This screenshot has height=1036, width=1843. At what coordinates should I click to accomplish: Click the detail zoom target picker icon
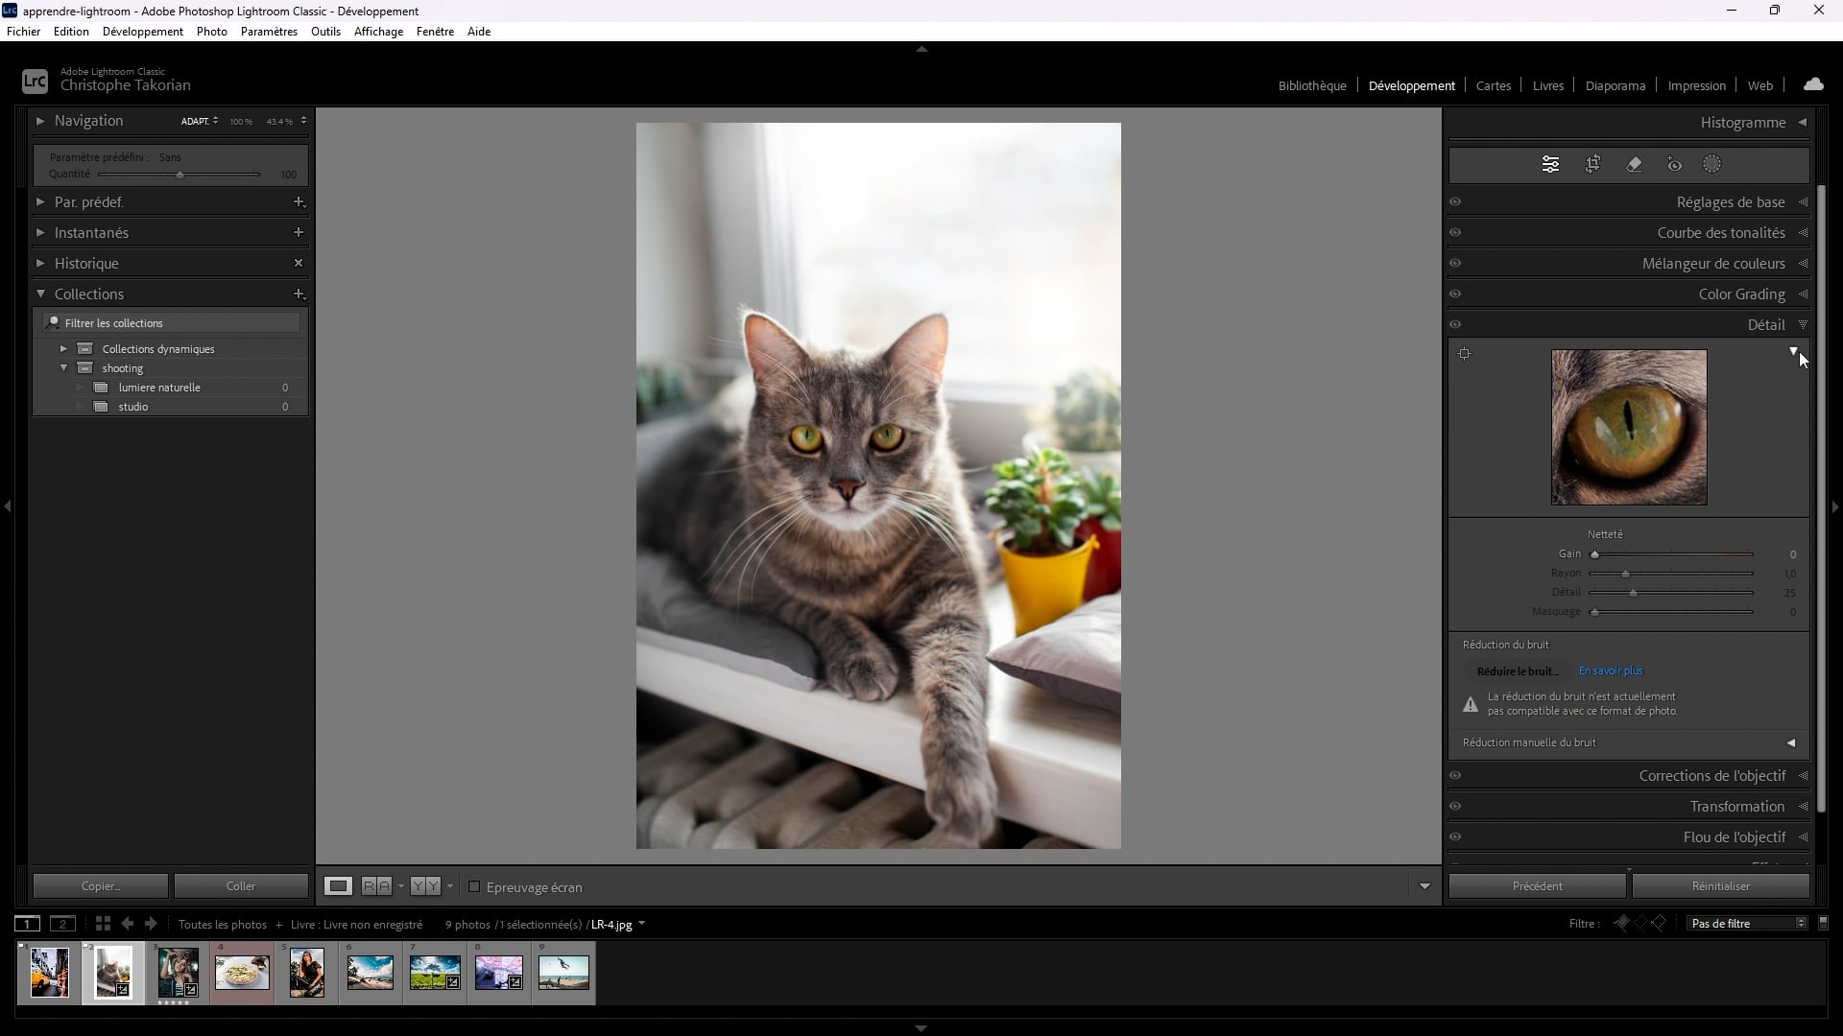1464,354
